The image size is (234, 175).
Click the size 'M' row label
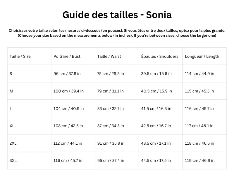tap(11, 91)
